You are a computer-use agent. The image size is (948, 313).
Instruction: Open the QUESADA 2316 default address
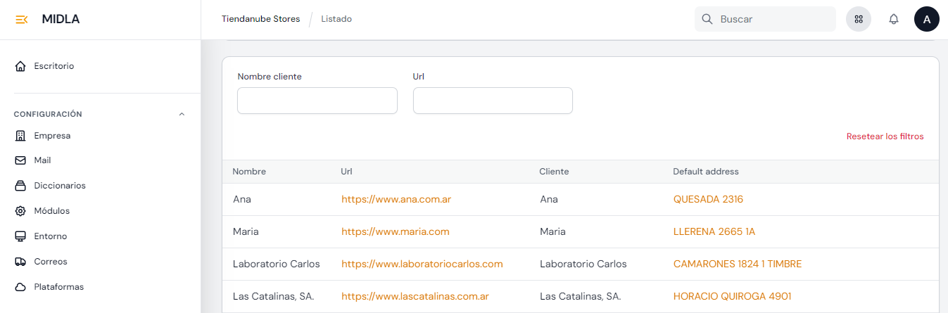point(708,199)
